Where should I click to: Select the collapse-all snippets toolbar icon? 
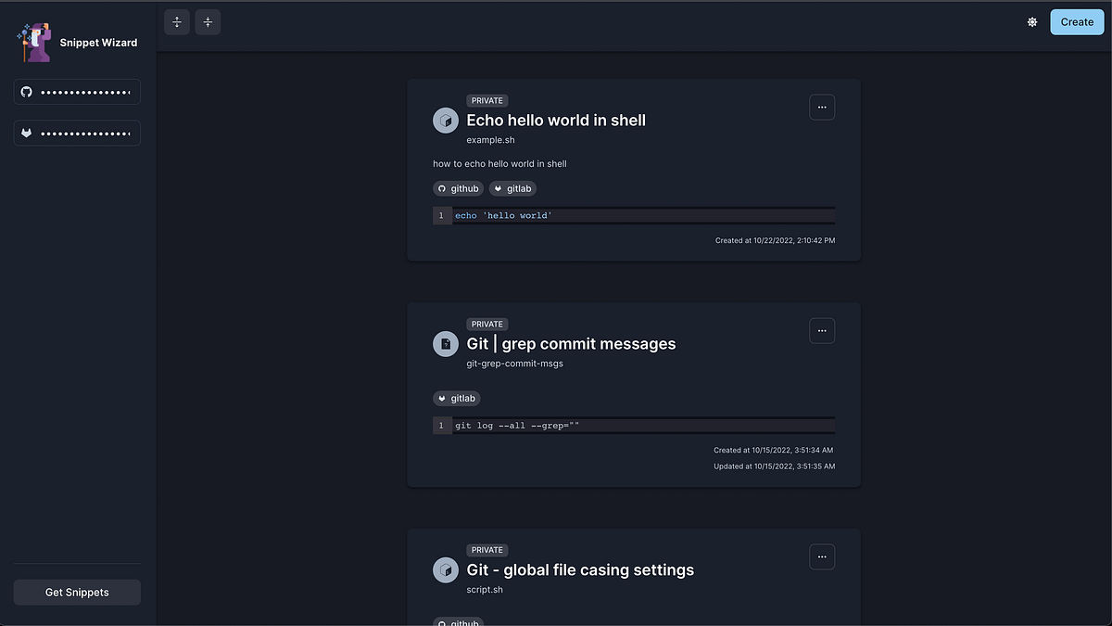click(x=208, y=21)
